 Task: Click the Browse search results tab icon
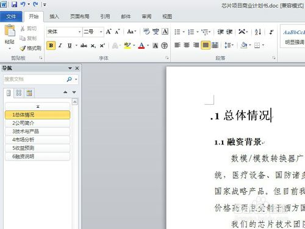pyautogui.click(x=29, y=93)
